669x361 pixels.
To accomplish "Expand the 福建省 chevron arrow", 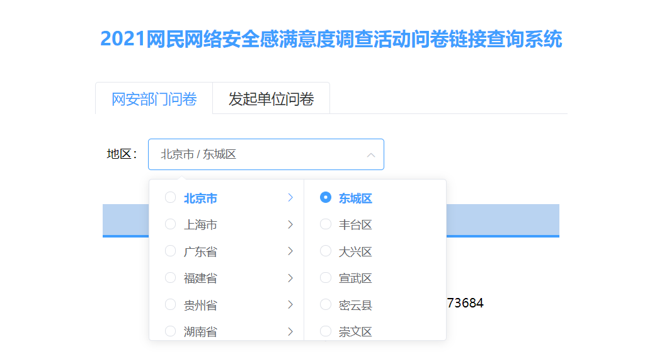I will [x=290, y=278].
